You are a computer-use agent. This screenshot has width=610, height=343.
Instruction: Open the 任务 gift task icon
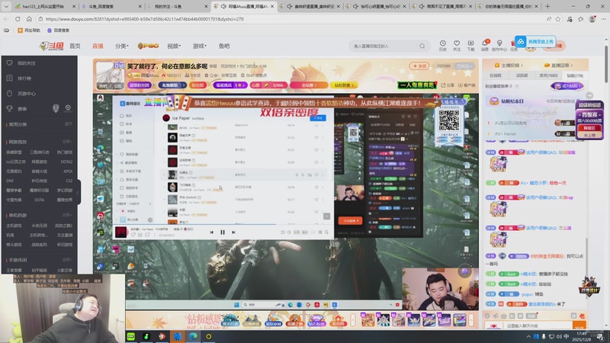[513, 45]
